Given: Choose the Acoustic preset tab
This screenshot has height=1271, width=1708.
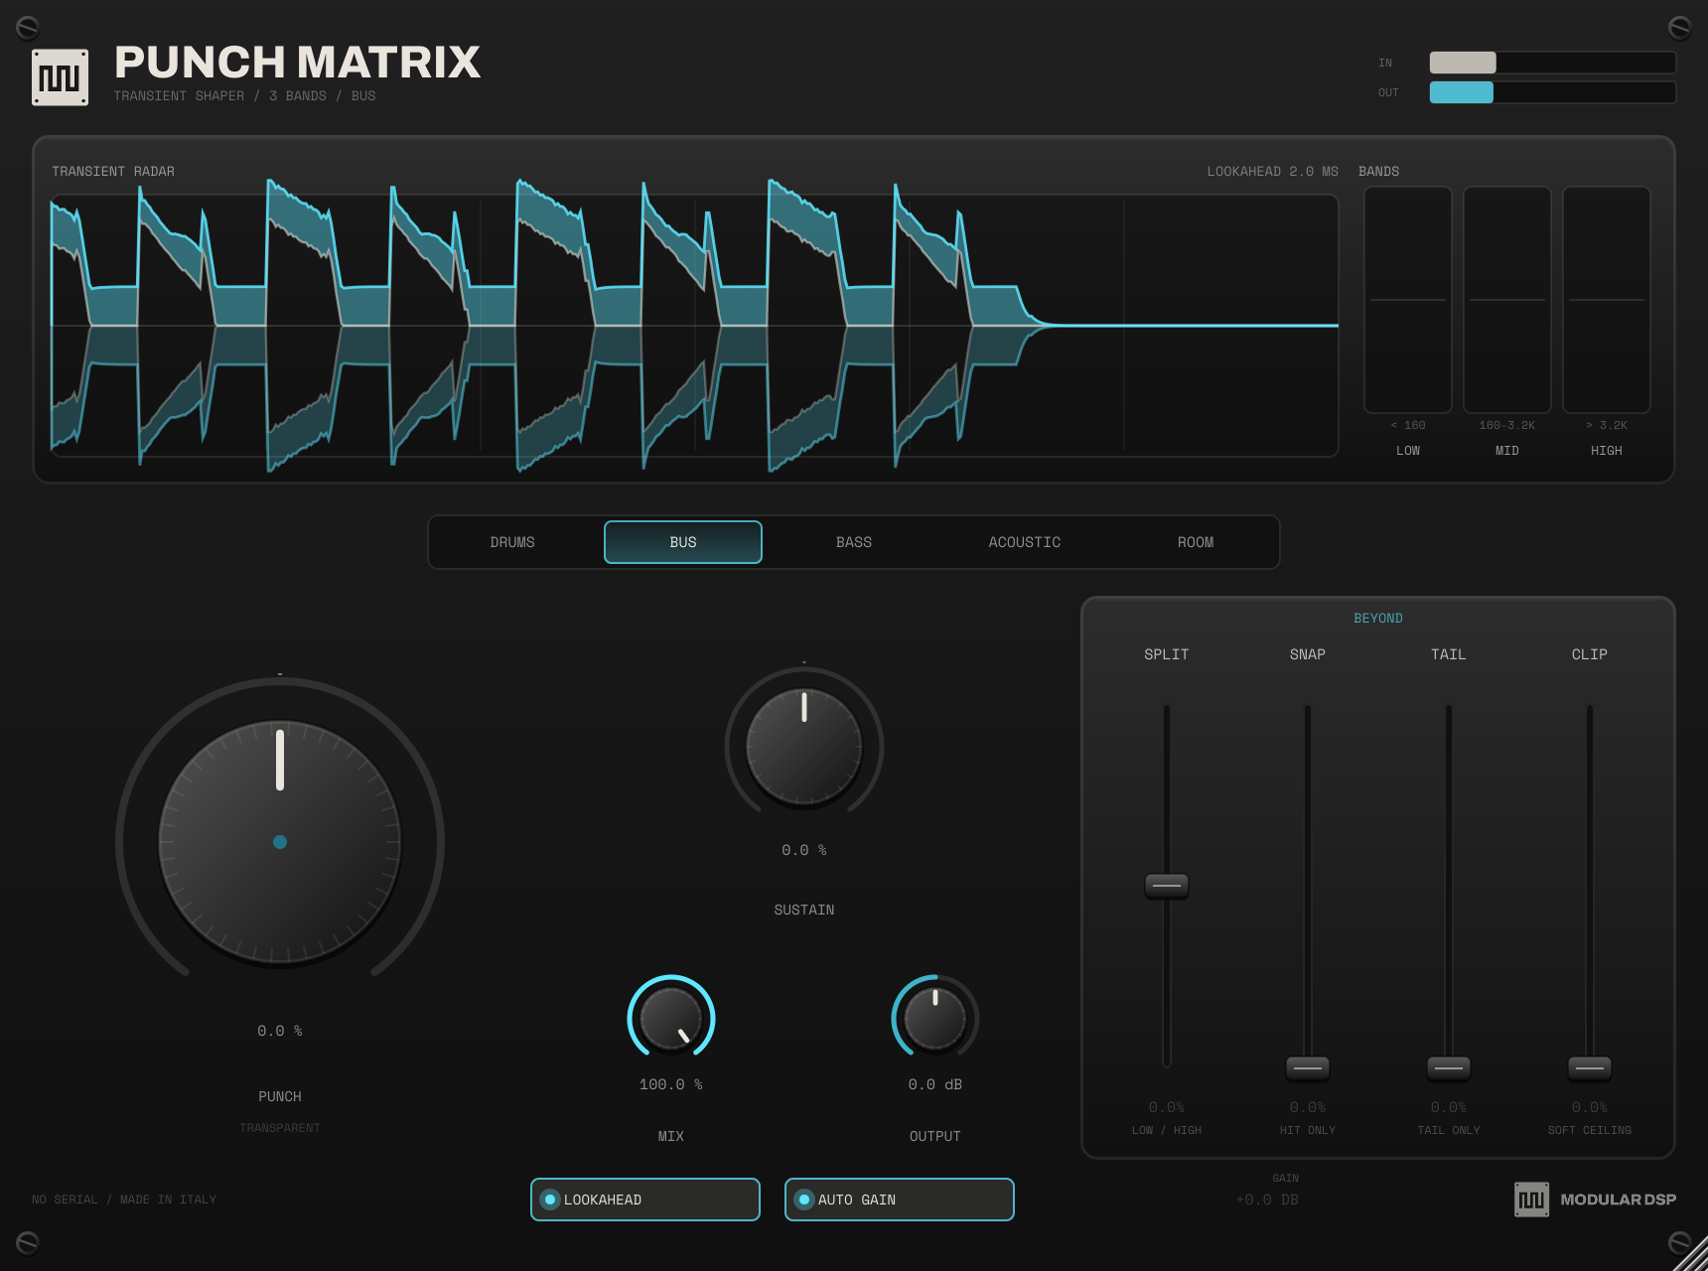Looking at the screenshot, I should click(x=1025, y=542).
